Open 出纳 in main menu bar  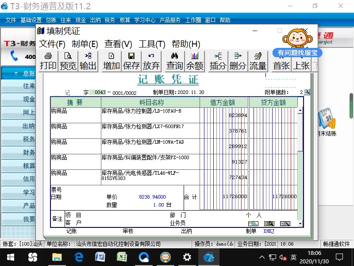(x=95, y=20)
